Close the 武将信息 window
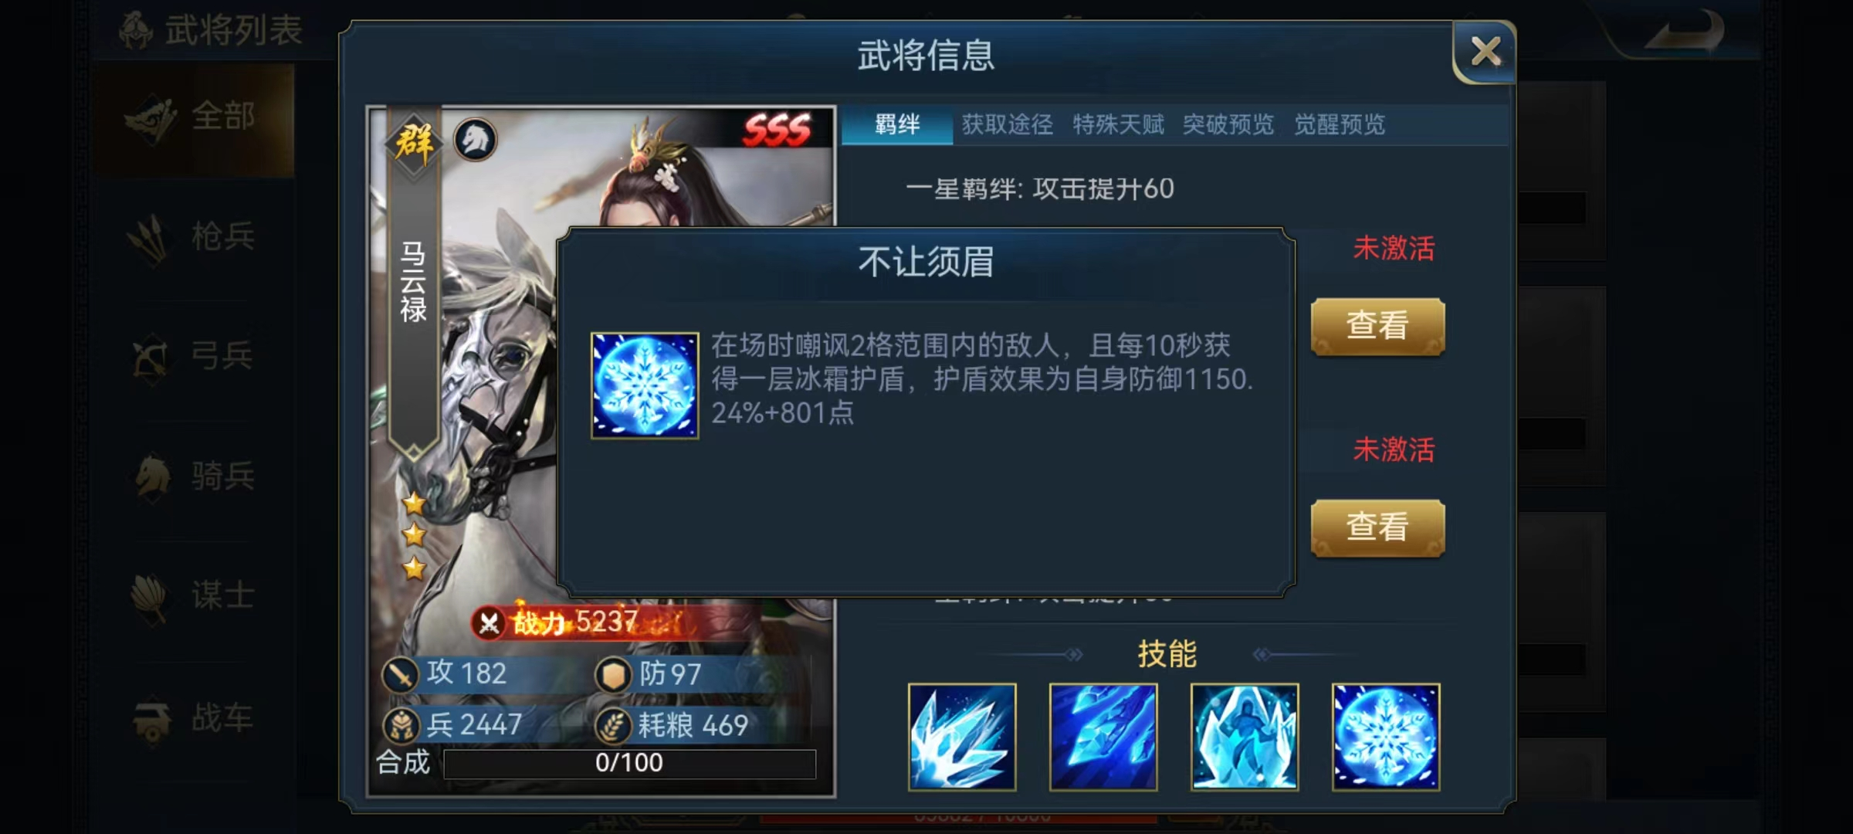The image size is (1853, 834). tap(1485, 52)
